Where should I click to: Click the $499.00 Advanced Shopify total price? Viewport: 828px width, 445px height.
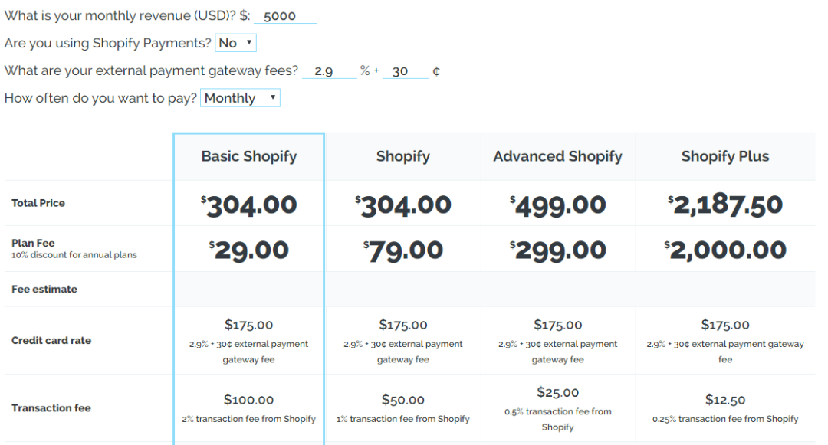(x=557, y=205)
